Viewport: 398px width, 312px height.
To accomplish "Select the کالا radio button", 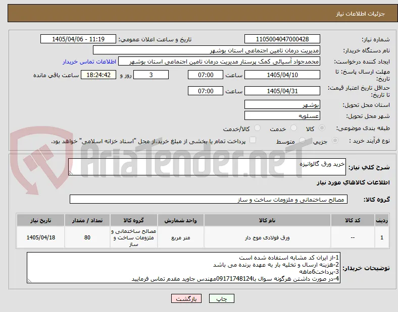I will click(x=322, y=128).
